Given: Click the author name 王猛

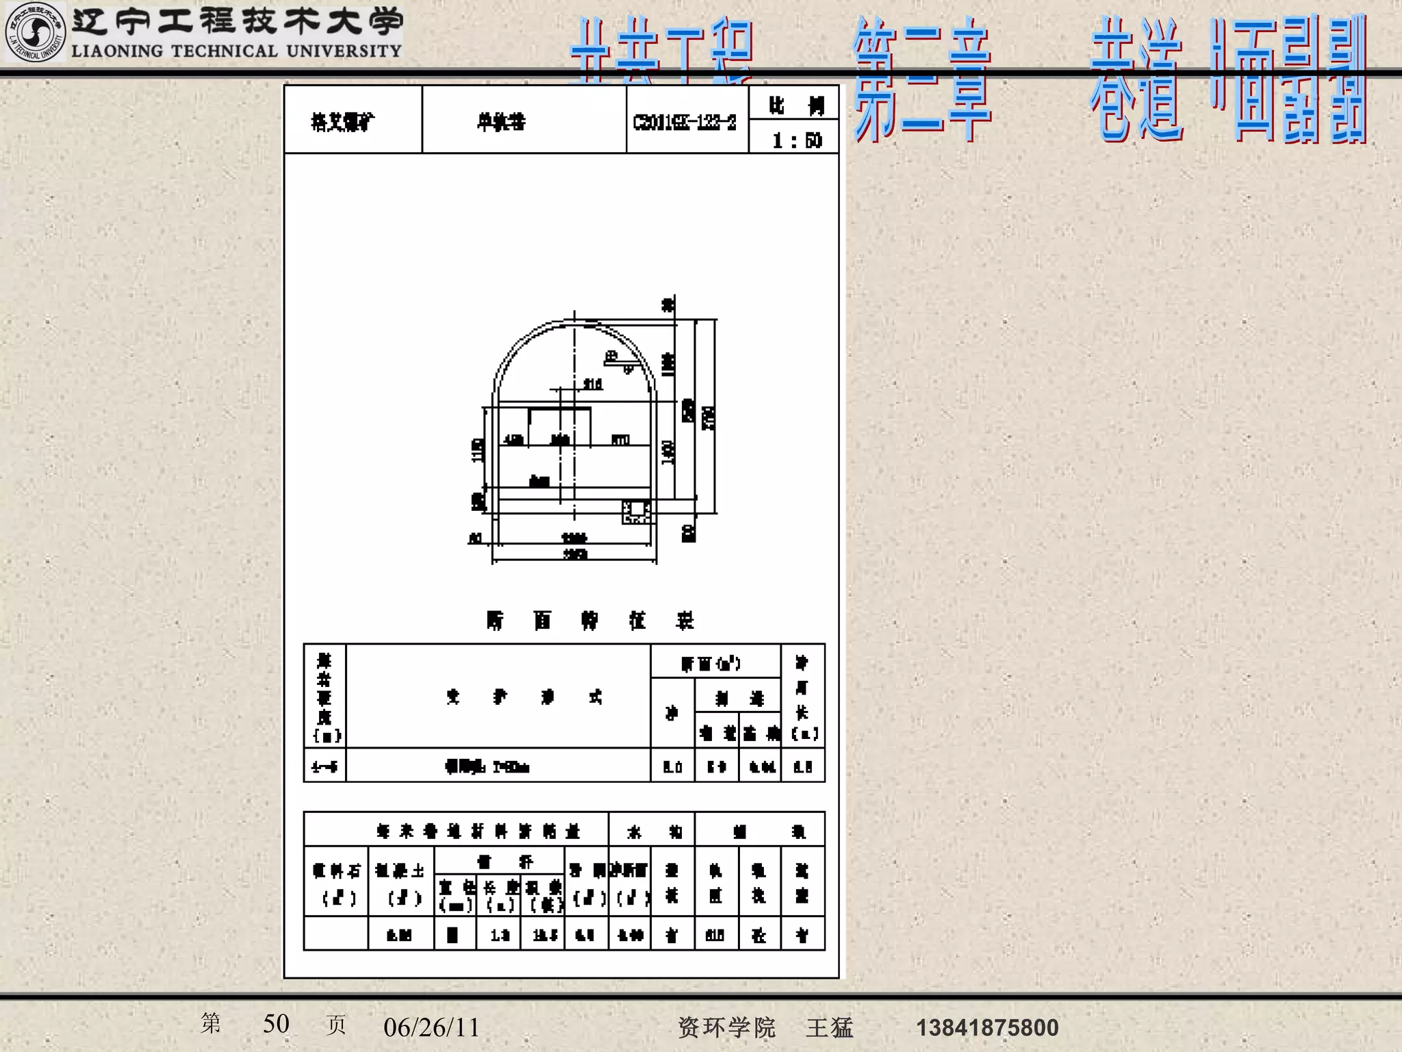Looking at the screenshot, I should (829, 1027).
